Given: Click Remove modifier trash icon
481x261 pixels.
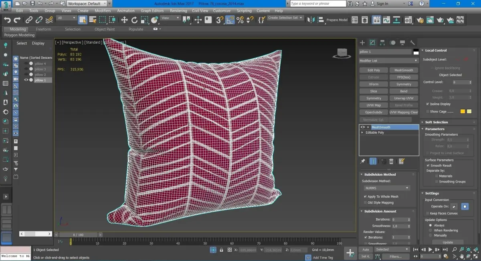Looking at the screenshot, I should click(x=392, y=161).
